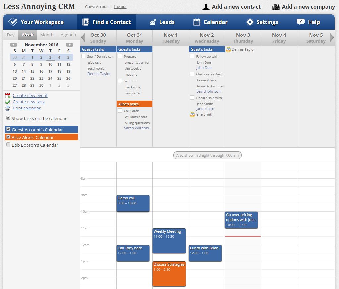Open Find a Contact menu item
The height and width of the screenshot is (289, 339).
tap(107, 22)
